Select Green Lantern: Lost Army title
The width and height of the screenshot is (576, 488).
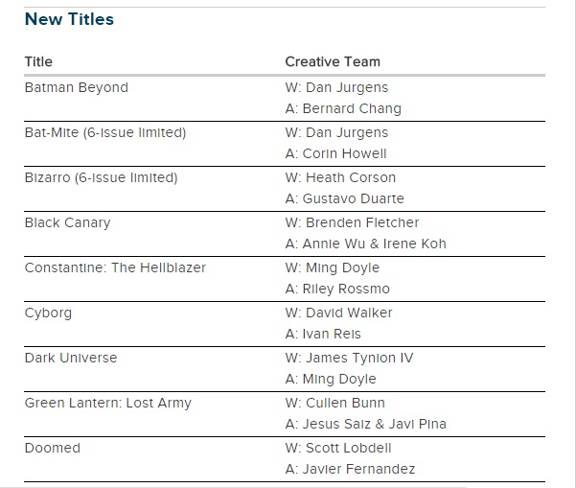pyautogui.click(x=108, y=403)
